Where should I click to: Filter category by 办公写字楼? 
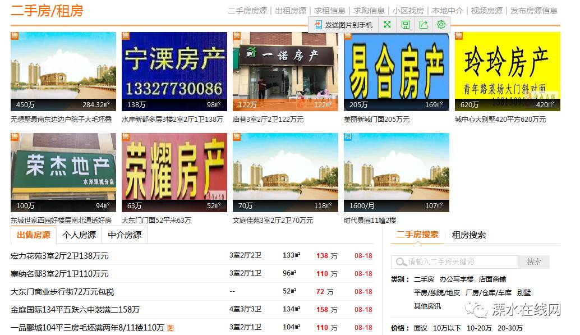(x=457, y=279)
